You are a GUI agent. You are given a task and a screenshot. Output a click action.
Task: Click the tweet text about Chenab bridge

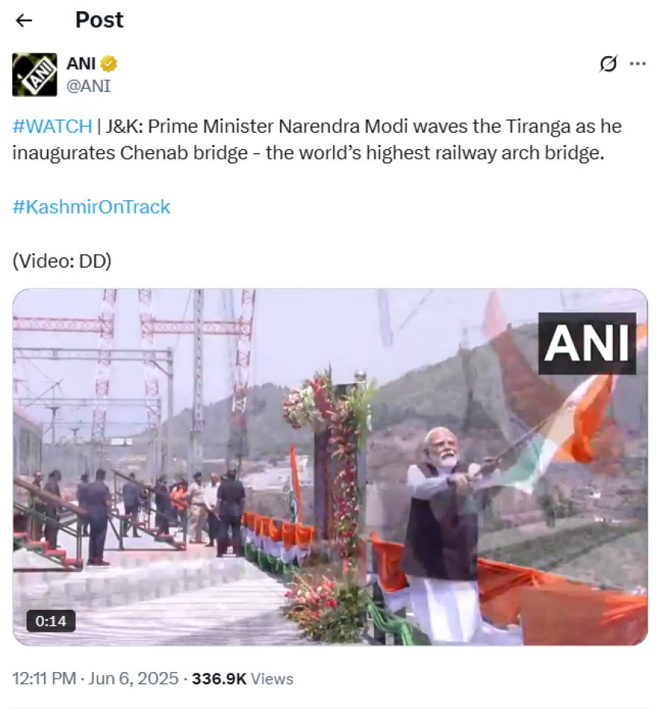click(x=317, y=140)
